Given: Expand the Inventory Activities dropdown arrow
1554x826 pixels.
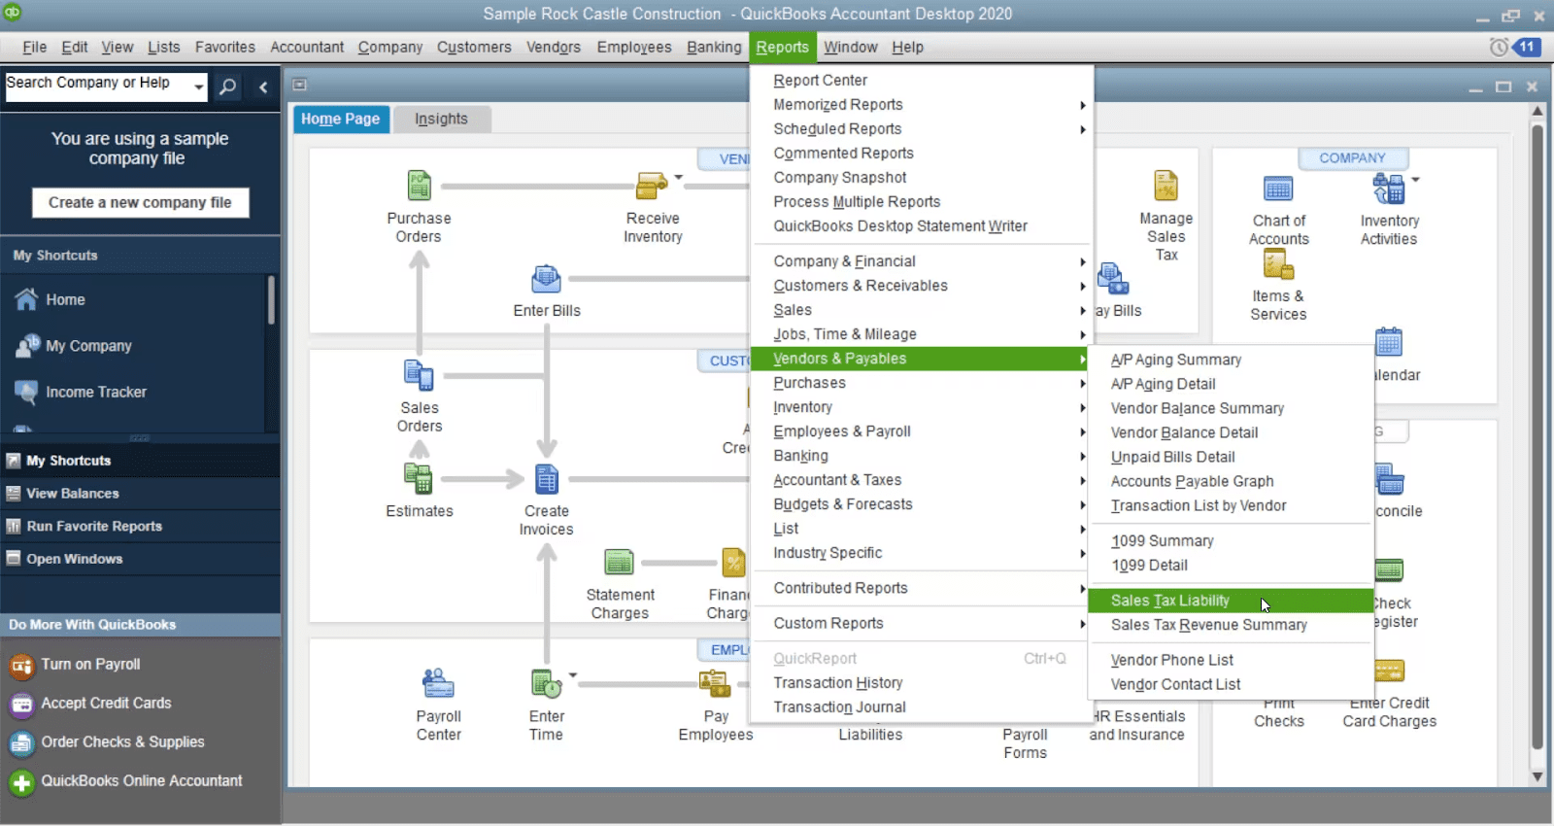Looking at the screenshot, I should tap(1415, 180).
